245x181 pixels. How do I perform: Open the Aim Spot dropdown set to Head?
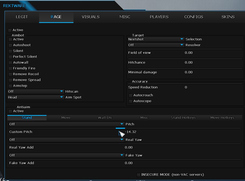coord(36,97)
